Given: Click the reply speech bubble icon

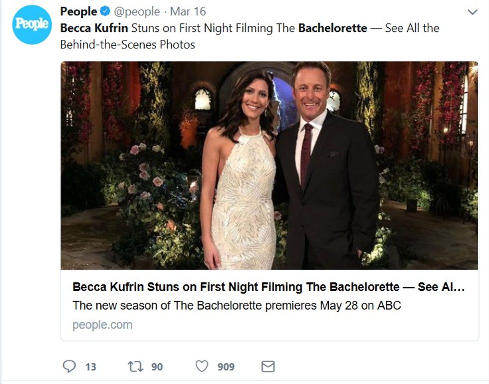Looking at the screenshot, I should coord(69,367).
